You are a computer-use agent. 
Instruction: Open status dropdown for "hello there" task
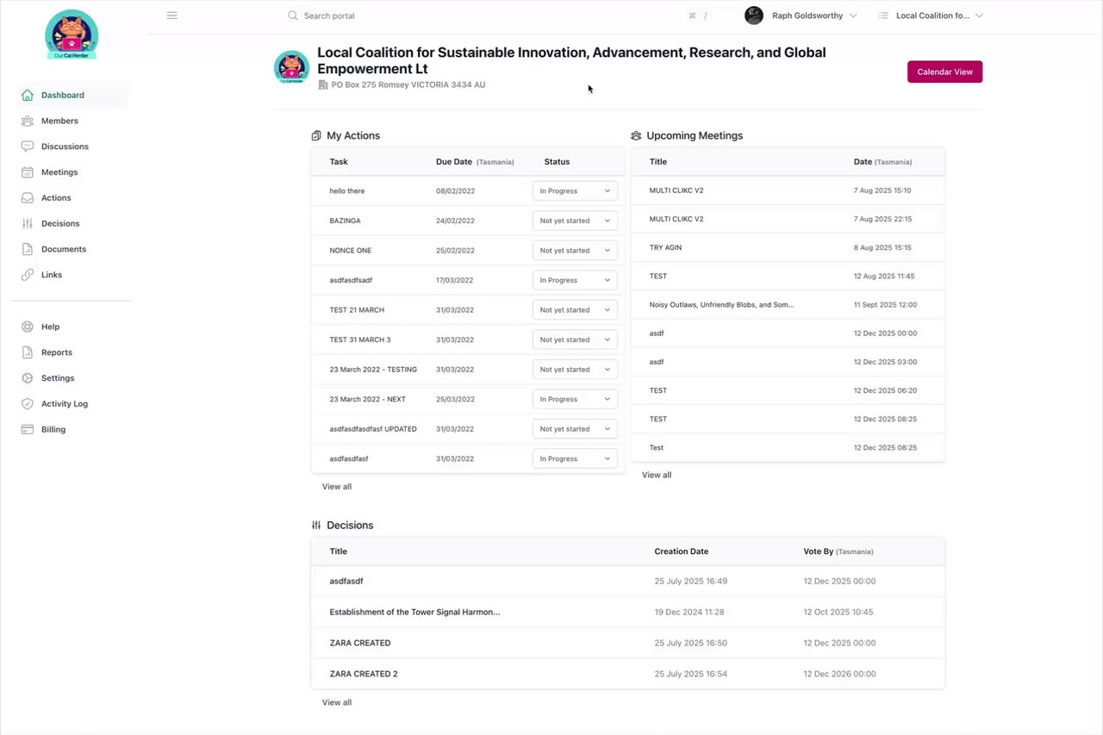pos(575,191)
